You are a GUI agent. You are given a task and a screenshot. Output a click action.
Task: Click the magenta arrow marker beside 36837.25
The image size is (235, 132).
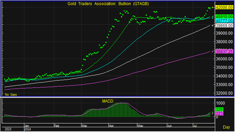pos(212,52)
